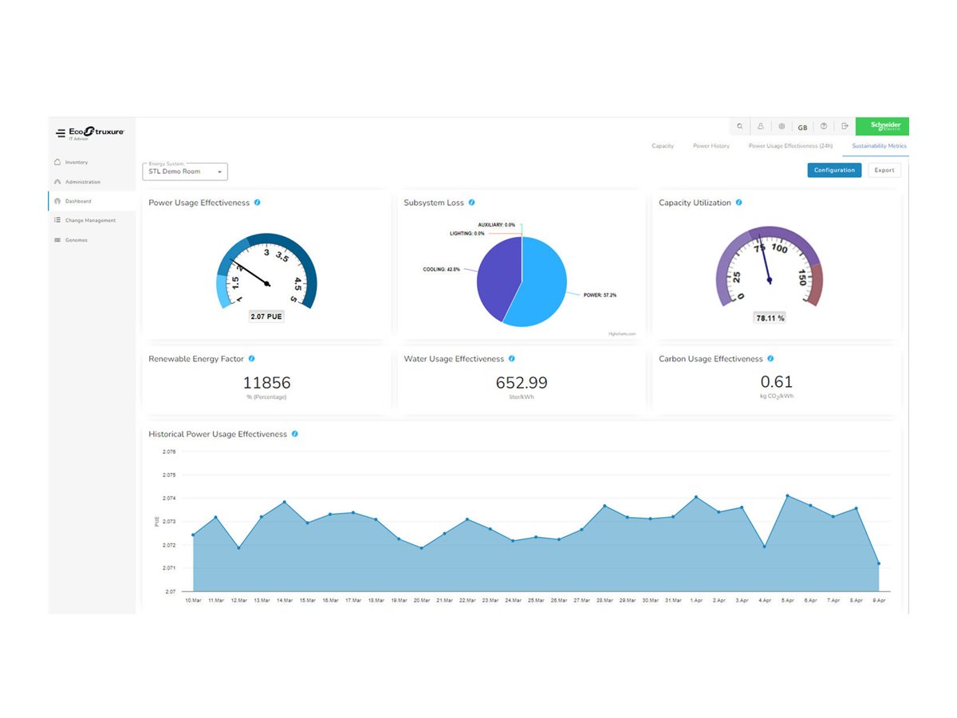Click info icon next to Power Usage Effectiveness
Screen dimensions: 957x718
(x=257, y=203)
